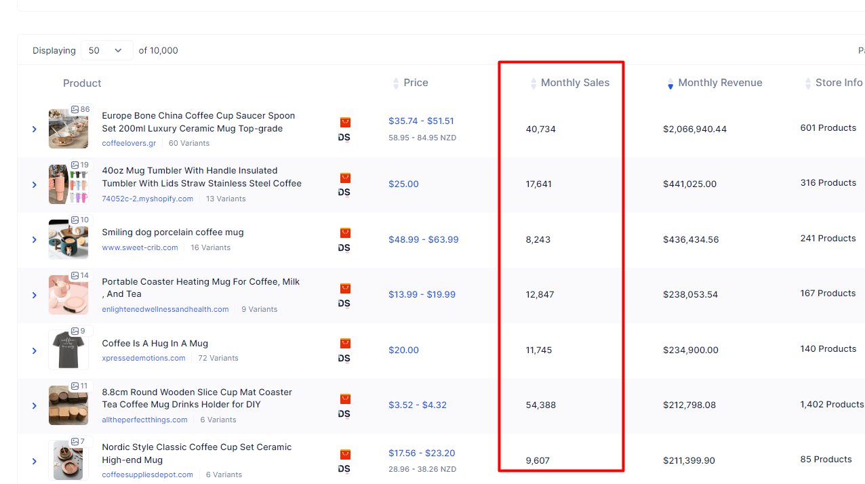The height and width of the screenshot is (484, 865).
Task: Click image count icon on Wooden Slice Coaster
Action: (75, 386)
